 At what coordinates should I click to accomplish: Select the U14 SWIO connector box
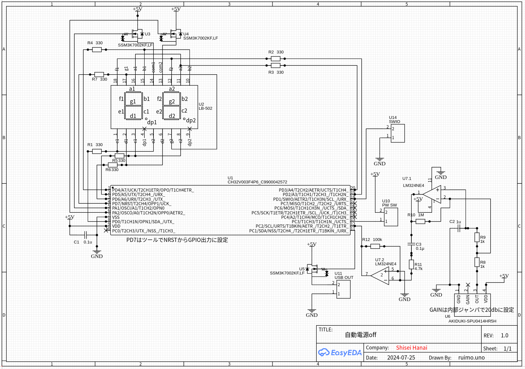398,133
